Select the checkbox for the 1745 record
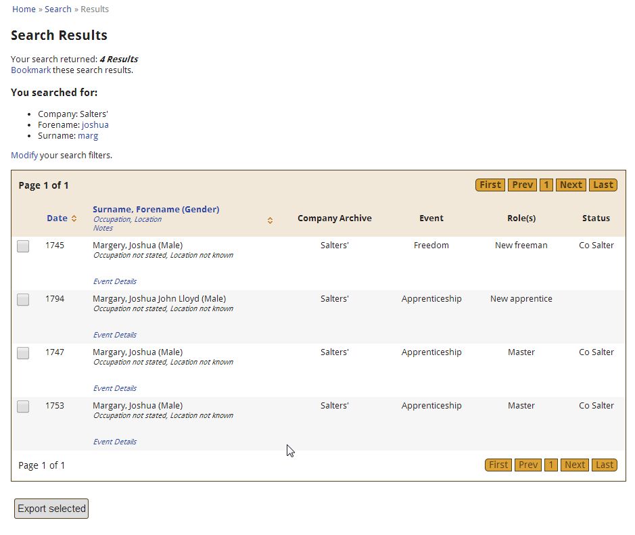The width and height of the screenshot is (635, 535). tap(23, 246)
